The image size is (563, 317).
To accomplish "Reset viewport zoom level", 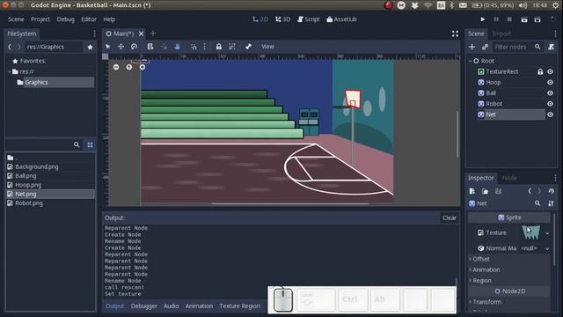I will click(129, 67).
